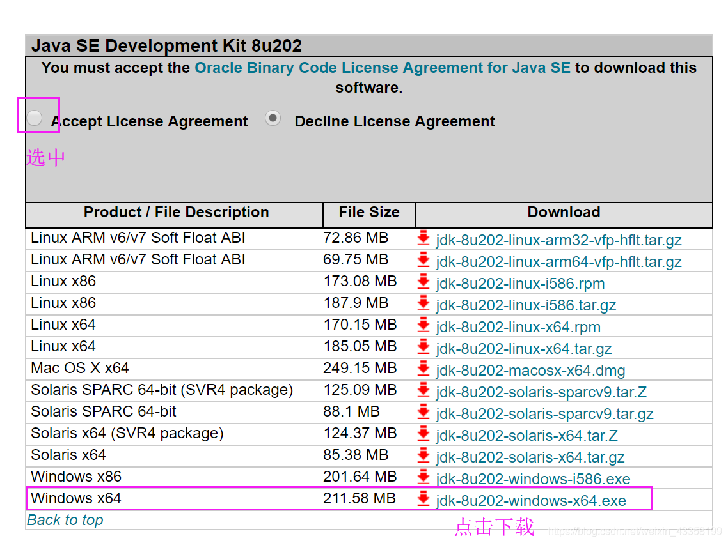Download jdk-8u202-solaris-x64.tar.Z
The image size is (728, 543).
(x=527, y=436)
